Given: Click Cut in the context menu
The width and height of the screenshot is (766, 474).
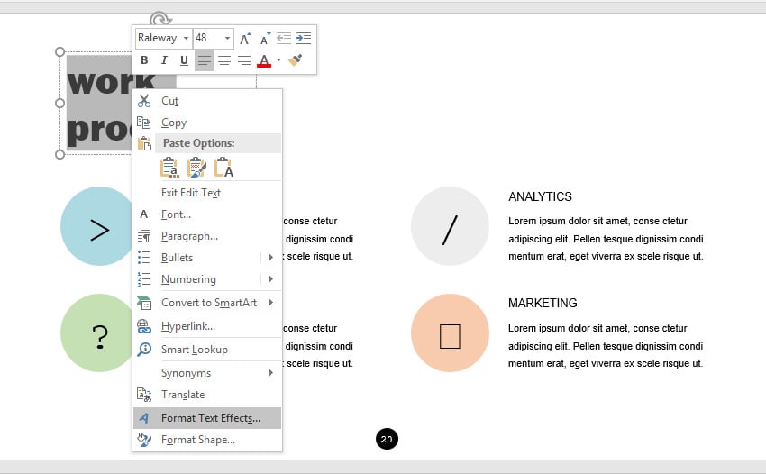Looking at the screenshot, I should click(169, 101).
